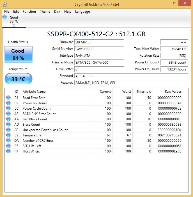Viewport: 193px width, 197px height.
Task: Open the Language menu
Action: pos(82,12)
